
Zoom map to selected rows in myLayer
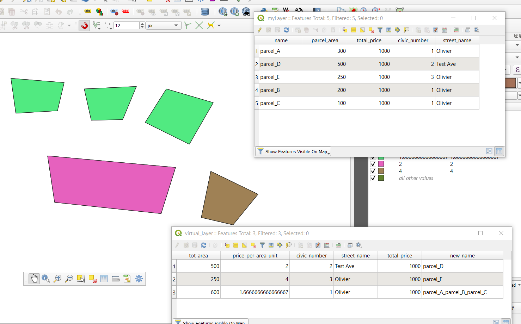tap(406, 30)
